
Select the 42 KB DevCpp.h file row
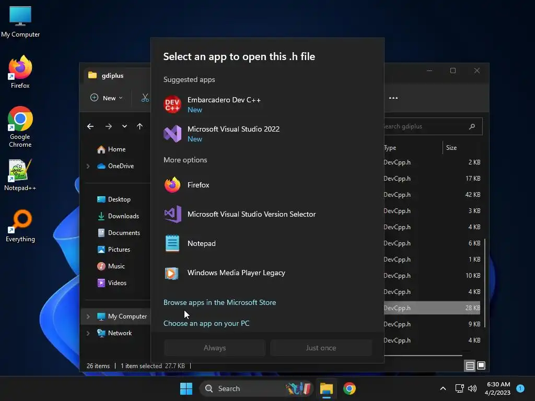[432, 195]
